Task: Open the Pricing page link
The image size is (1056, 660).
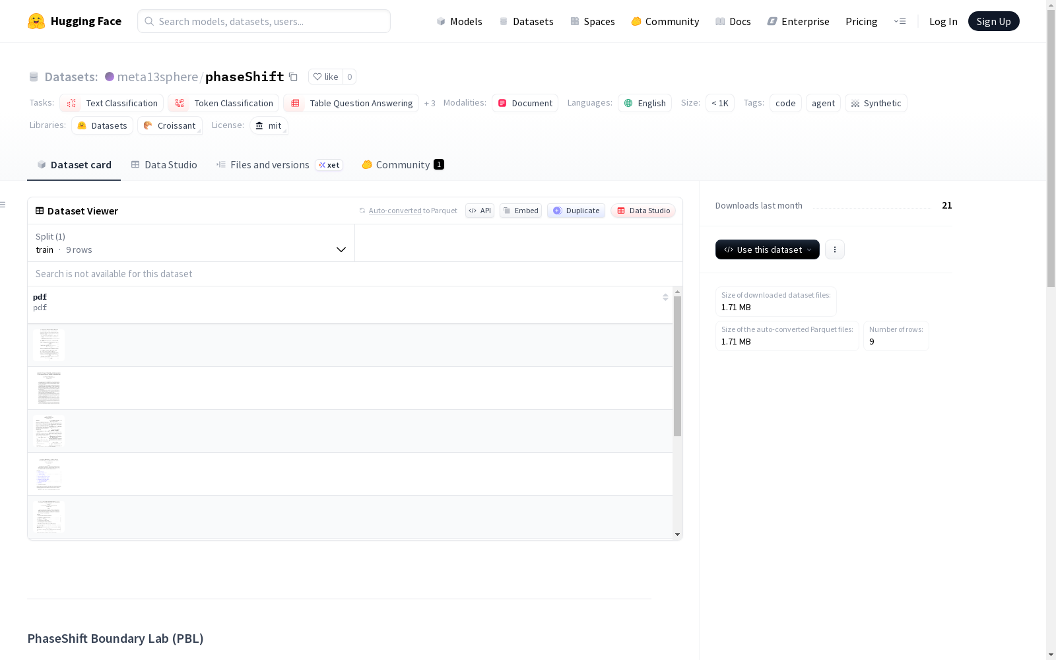Action: point(861,21)
